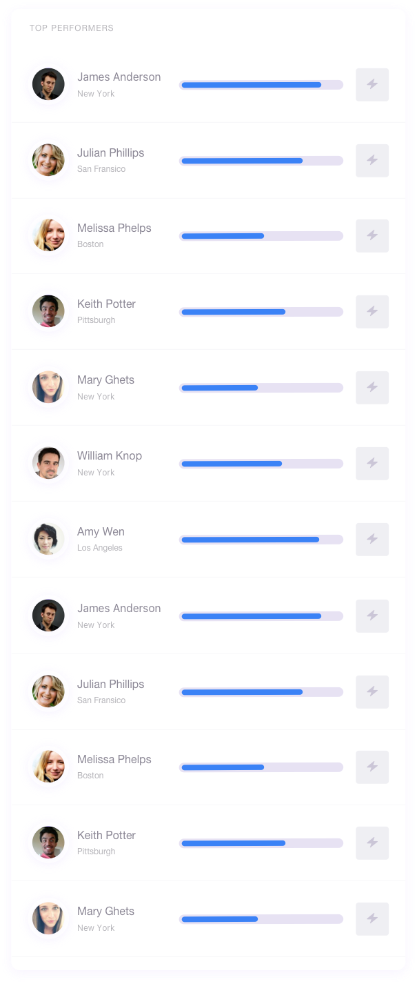Select the first Melissa Phelps avatar picture
417x984 pixels.
coord(48,235)
